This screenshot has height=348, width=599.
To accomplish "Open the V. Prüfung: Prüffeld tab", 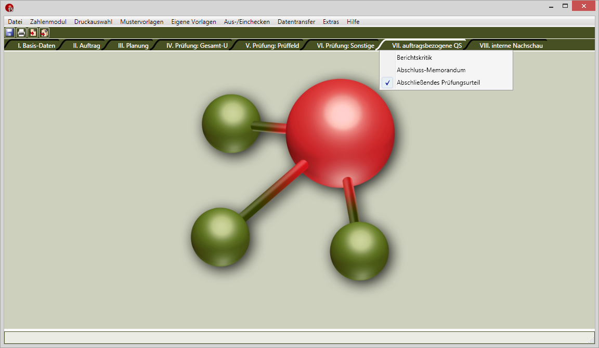I will click(272, 46).
